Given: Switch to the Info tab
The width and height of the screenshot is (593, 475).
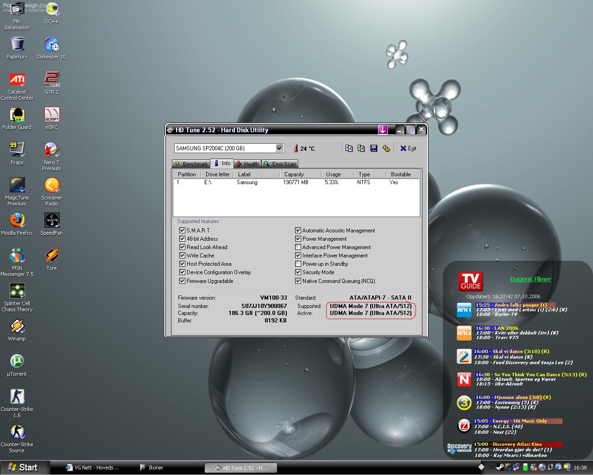Looking at the screenshot, I should pyautogui.click(x=222, y=163).
